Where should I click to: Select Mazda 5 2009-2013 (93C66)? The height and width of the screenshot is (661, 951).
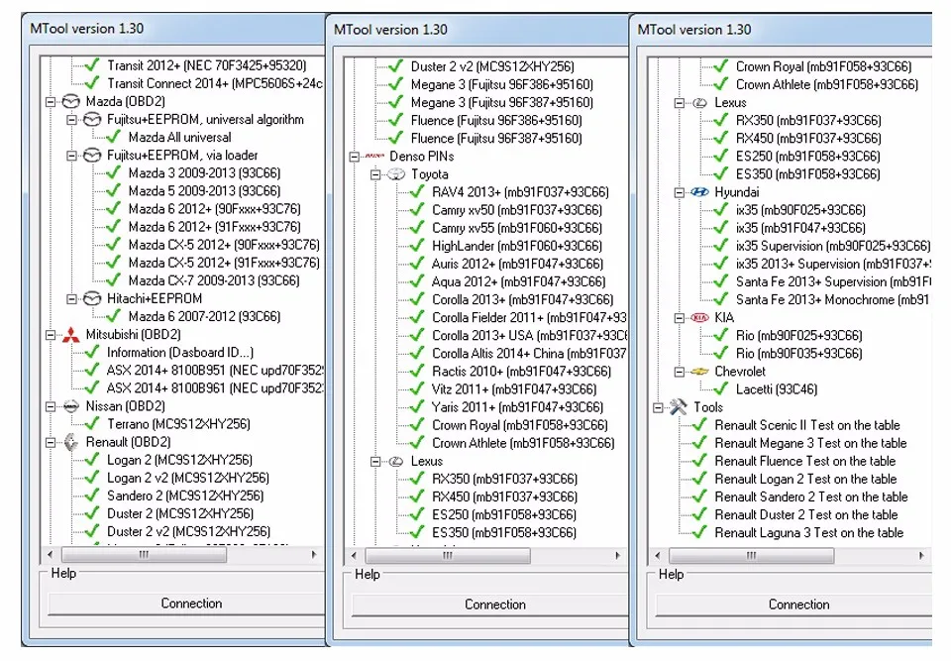pyautogui.click(x=204, y=190)
